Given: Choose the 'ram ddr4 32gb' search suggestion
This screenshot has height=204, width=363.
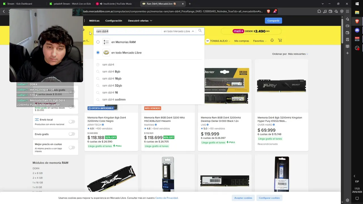Looking at the screenshot, I should [x=112, y=86].
